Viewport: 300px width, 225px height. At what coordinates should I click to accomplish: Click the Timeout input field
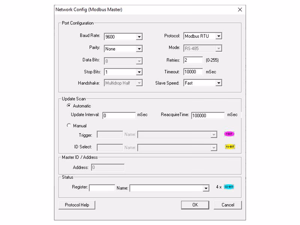point(193,72)
